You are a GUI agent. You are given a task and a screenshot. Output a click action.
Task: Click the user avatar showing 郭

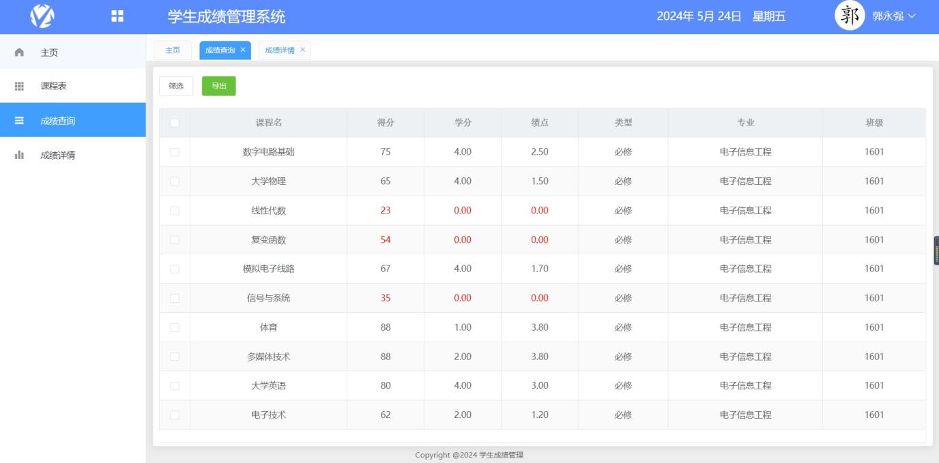[849, 15]
